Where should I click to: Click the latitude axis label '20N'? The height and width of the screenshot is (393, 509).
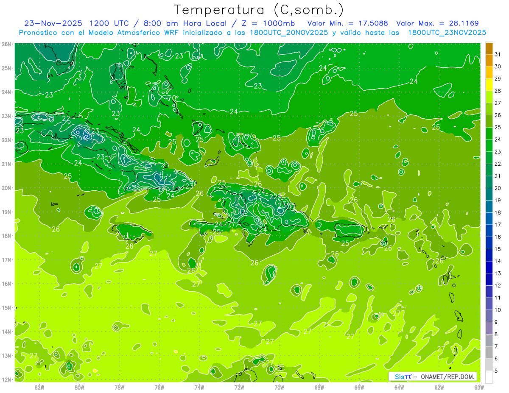pos(6,188)
